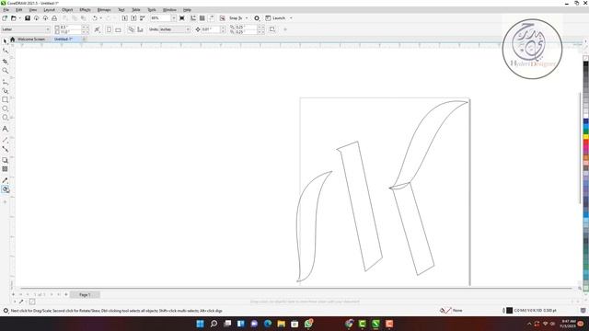This screenshot has width=589, height=331.
Task: Set page to Portrait orientation
Action: click(x=109, y=29)
